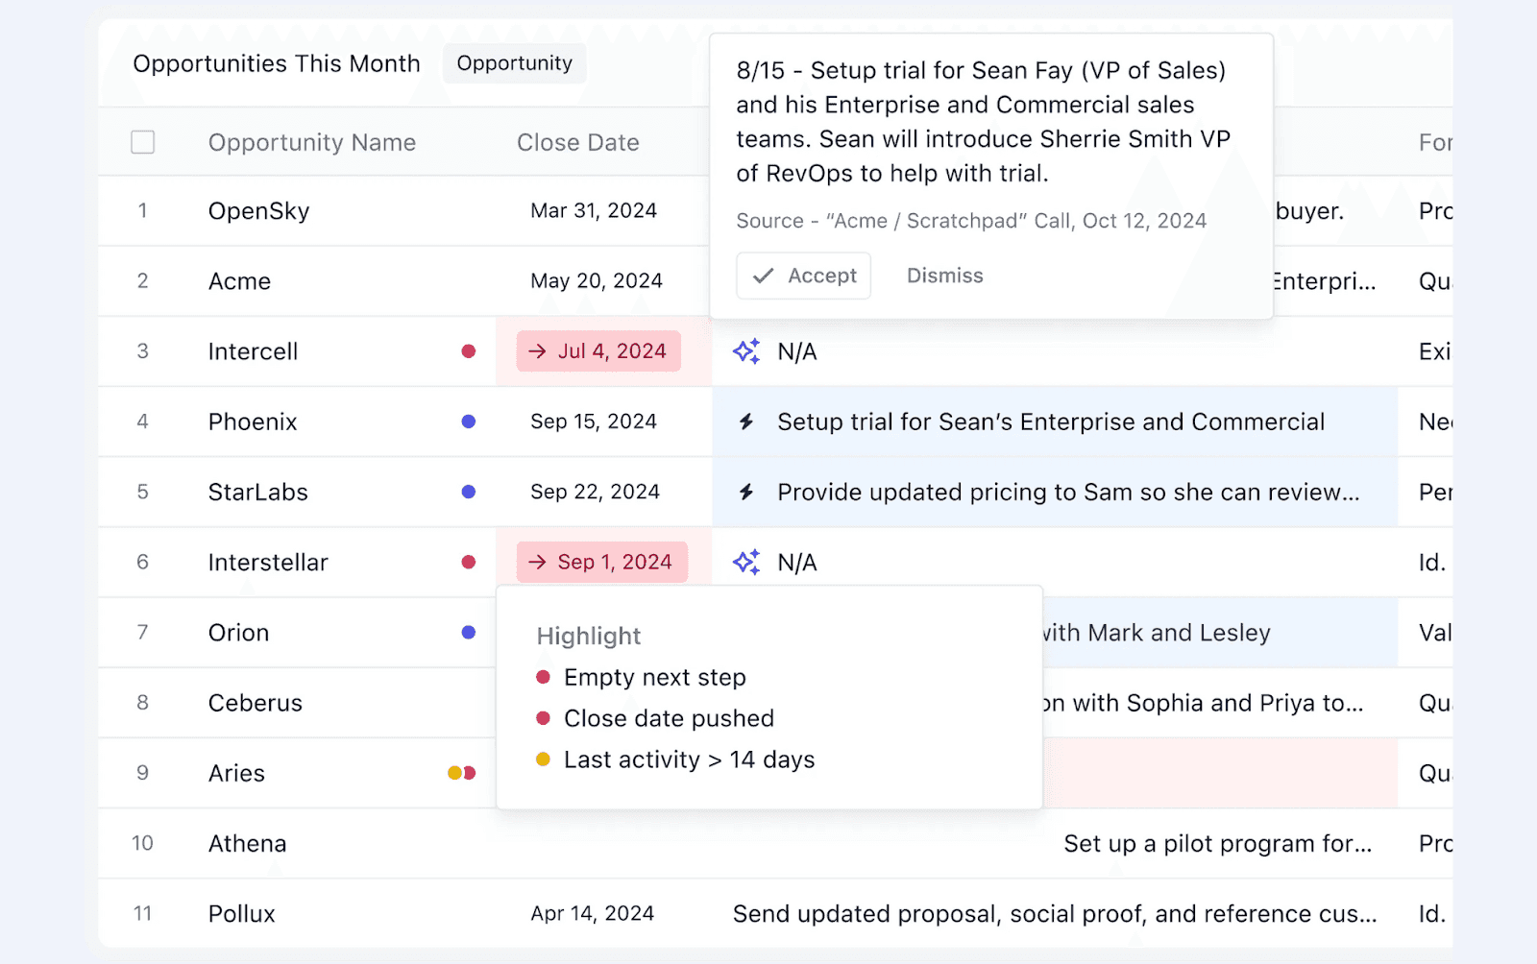Select the Empty next step legend entry
This screenshot has width=1537, height=964.
pos(655,677)
